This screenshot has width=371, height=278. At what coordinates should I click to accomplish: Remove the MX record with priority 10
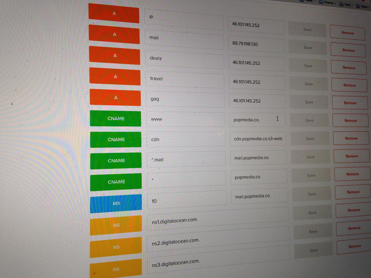click(x=353, y=192)
